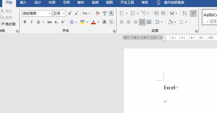217x113 pixels.
Task: Toggle superscript formatting
Action: (63, 22)
